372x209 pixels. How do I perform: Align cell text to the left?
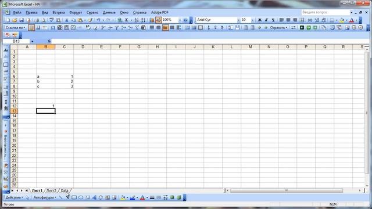pyautogui.click(x=281, y=20)
